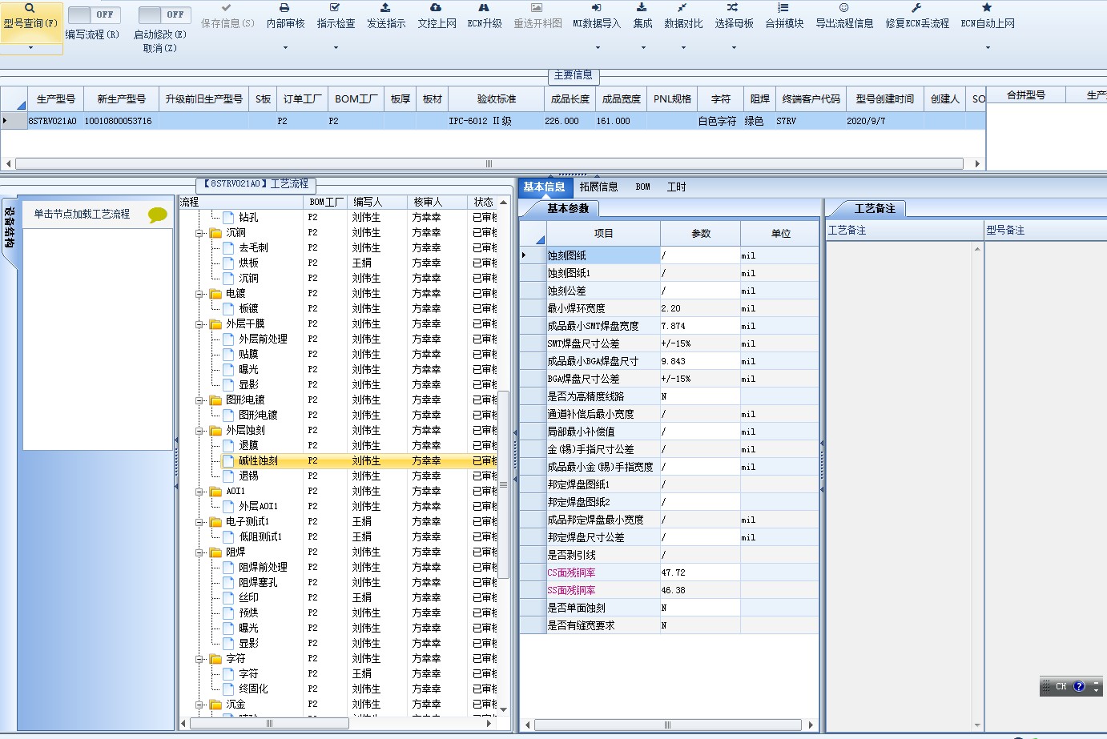Click the 终固化 document icon
This screenshot has width=1107, height=739.
228,689
